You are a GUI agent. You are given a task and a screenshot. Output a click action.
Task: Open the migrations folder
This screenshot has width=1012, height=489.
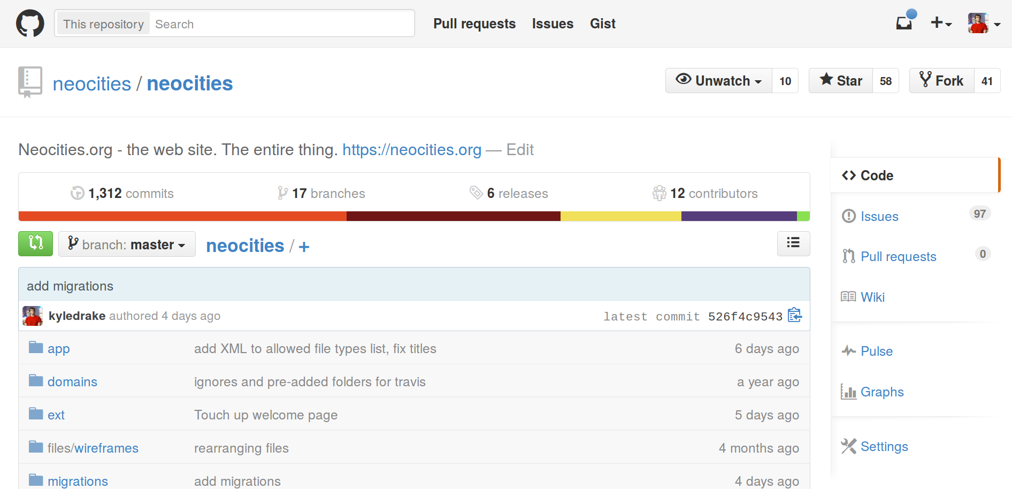point(78,482)
